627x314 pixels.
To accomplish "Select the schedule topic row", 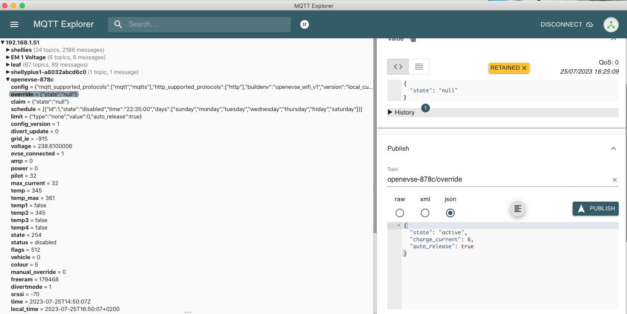I will tap(186, 109).
